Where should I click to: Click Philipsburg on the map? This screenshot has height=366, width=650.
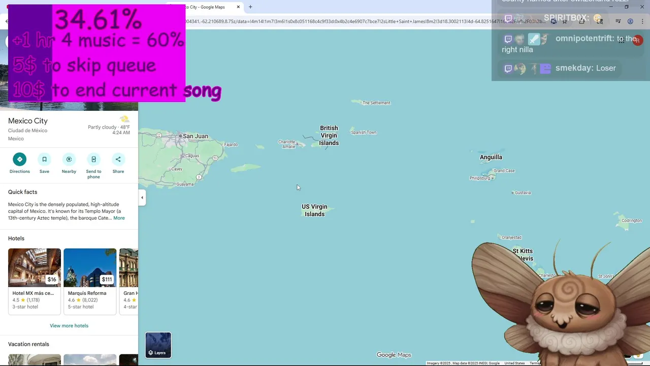click(x=480, y=178)
